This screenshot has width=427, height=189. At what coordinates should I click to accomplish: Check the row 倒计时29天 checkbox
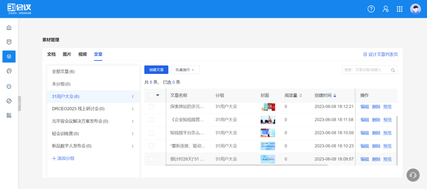coord(151,159)
